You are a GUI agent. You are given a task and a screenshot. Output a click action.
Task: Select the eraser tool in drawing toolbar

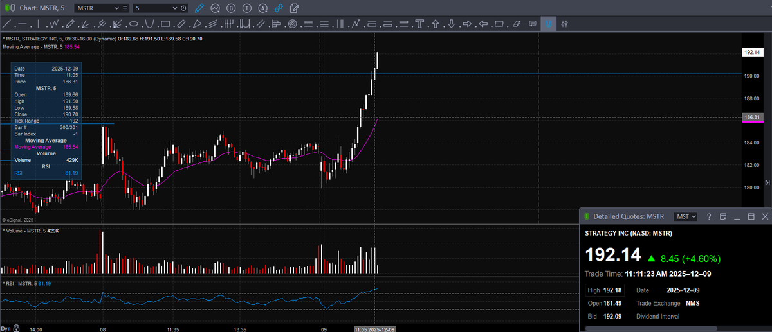(x=517, y=24)
